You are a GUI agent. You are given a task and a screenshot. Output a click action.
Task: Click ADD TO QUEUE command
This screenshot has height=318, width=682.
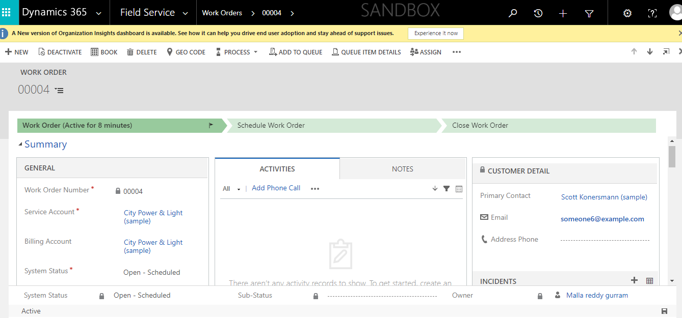tap(296, 52)
